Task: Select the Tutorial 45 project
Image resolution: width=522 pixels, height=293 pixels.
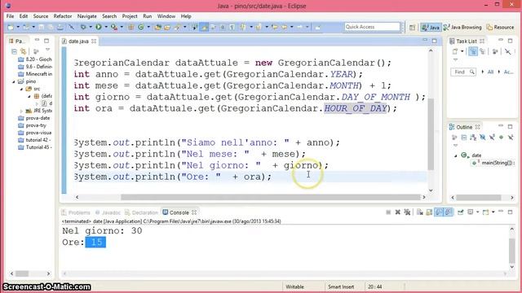Action: [35, 147]
